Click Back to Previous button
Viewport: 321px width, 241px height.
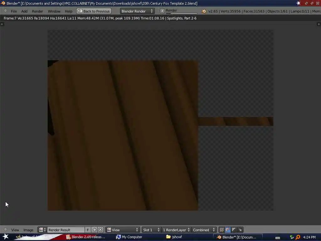(94, 11)
